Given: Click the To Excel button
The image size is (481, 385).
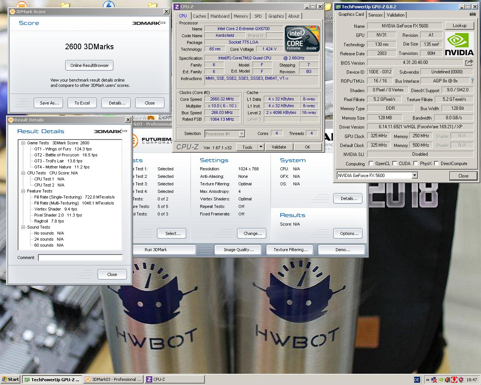Looking at the screenshot, I should 82,103.
